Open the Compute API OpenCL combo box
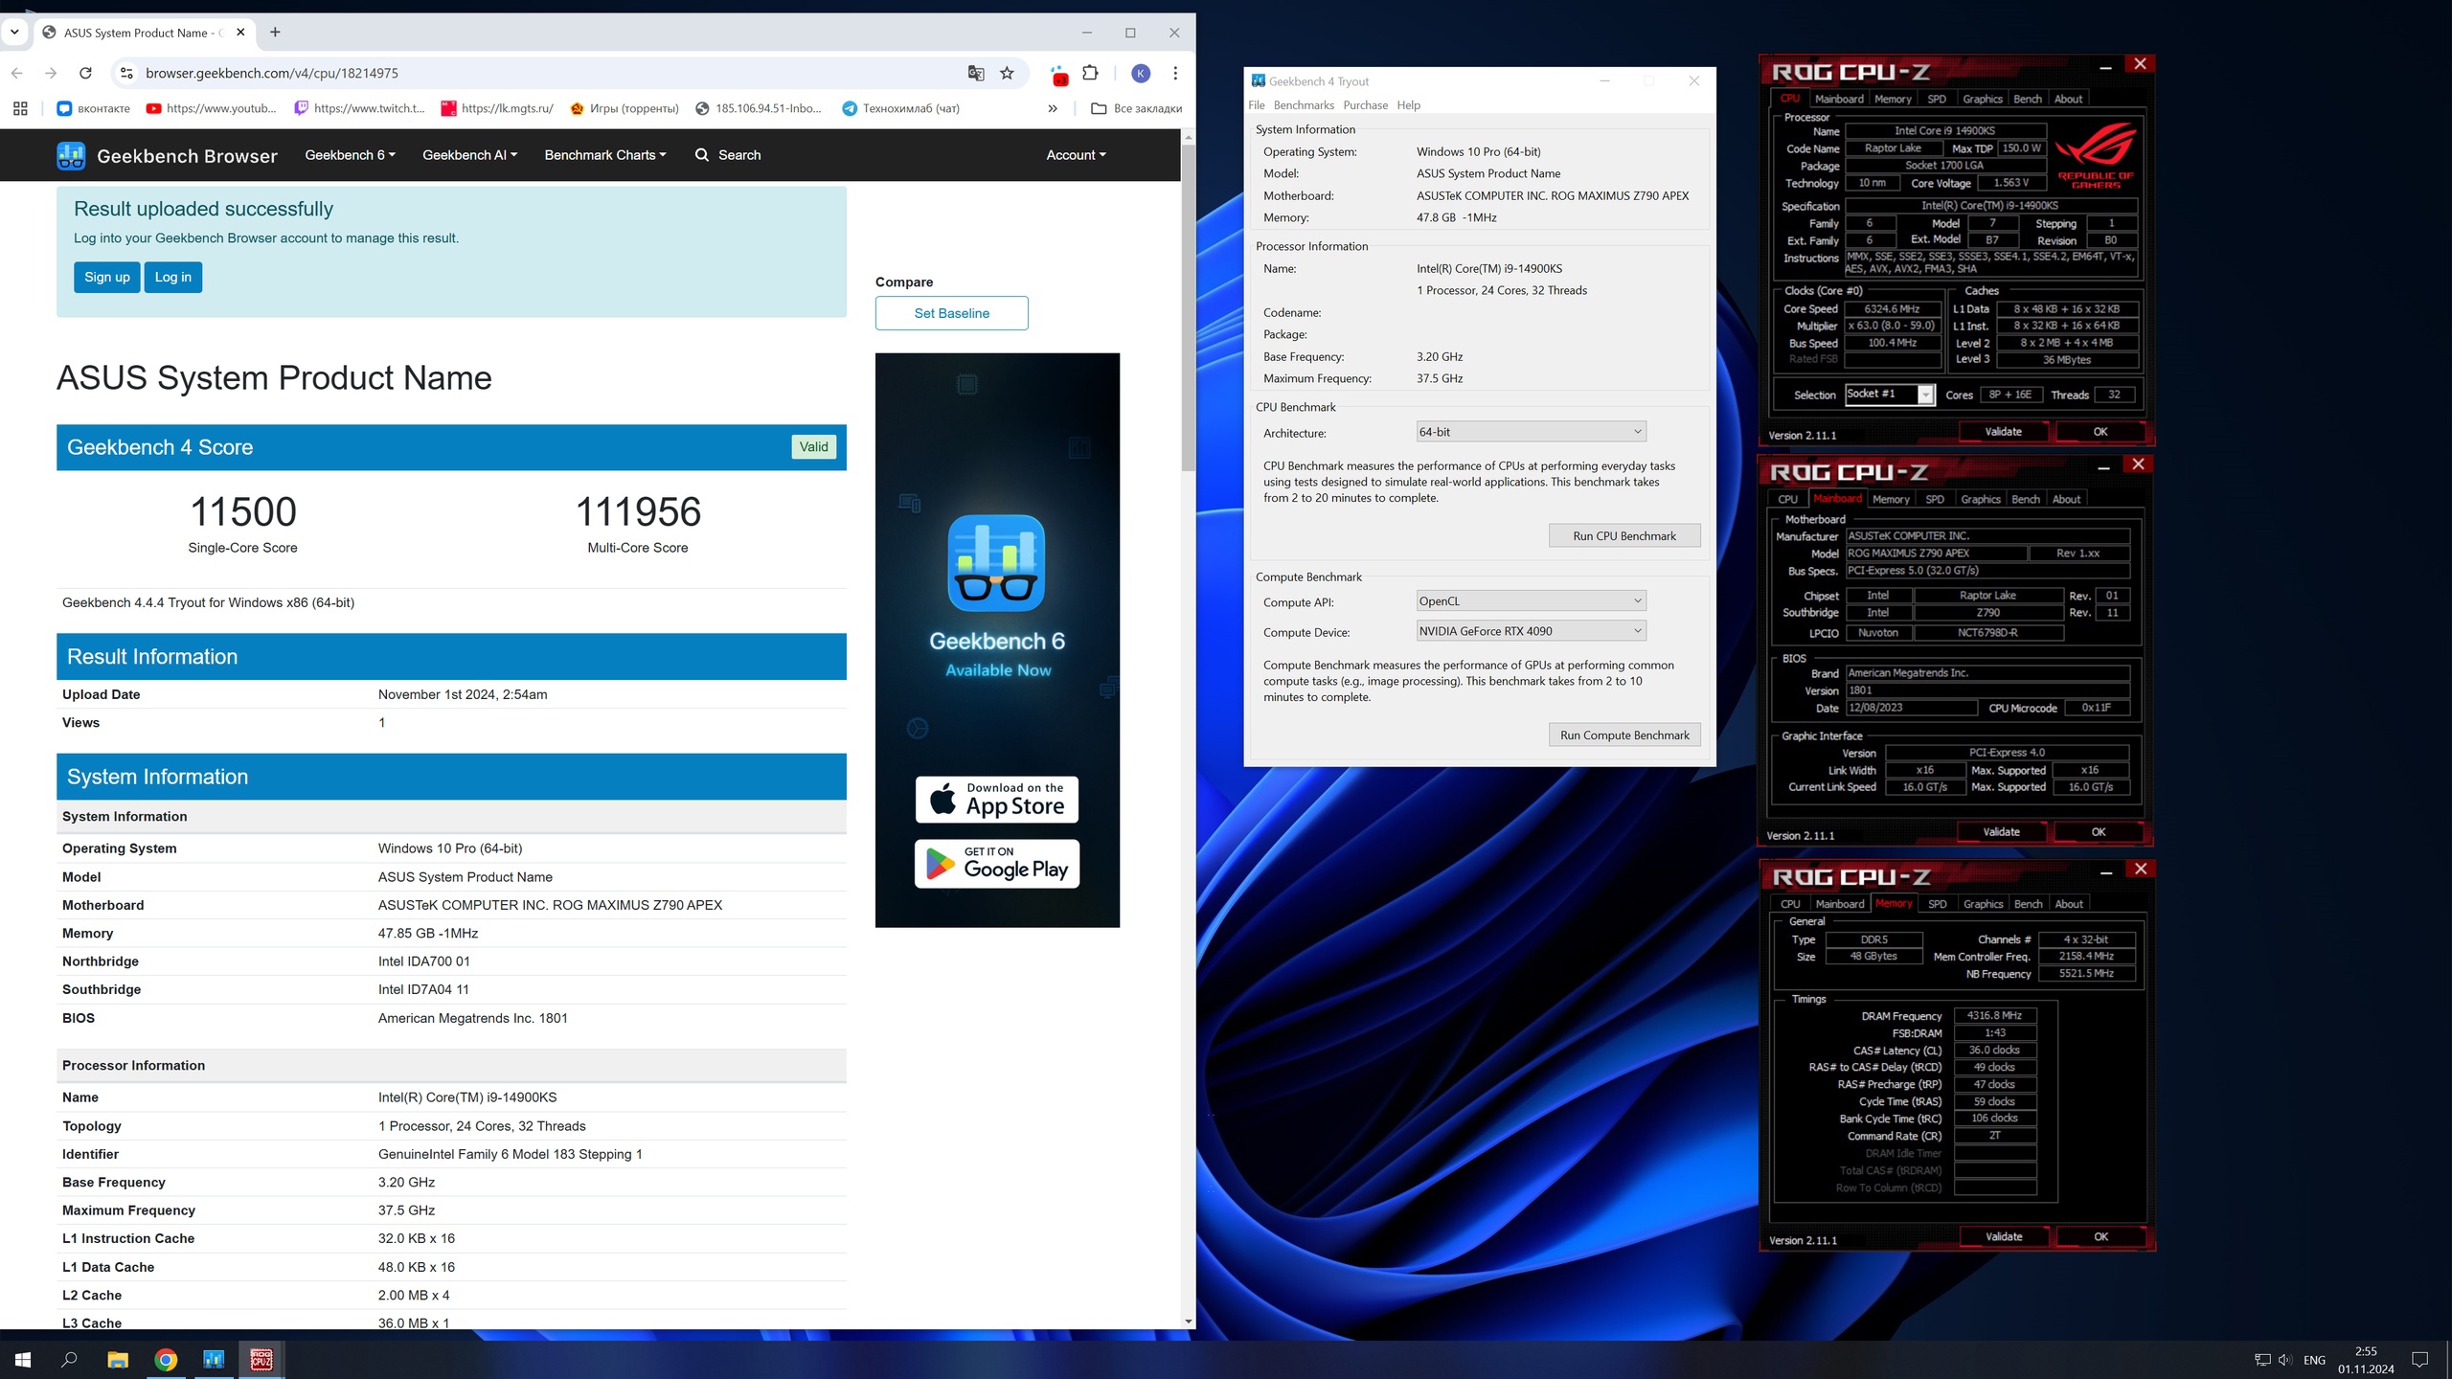 (x=1531, y=601)
